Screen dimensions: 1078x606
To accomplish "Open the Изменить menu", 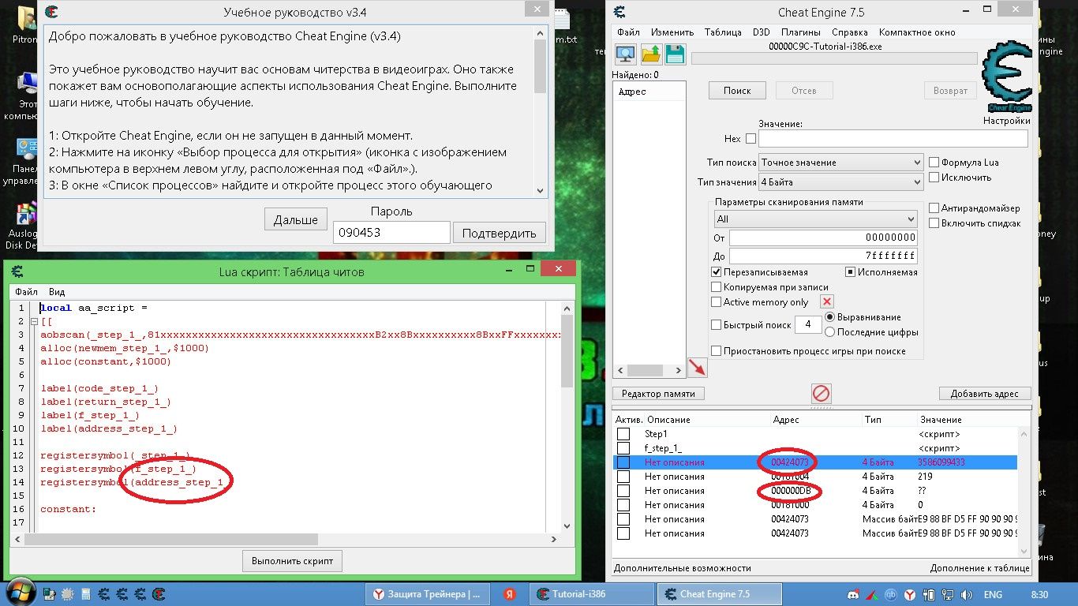I will [672, 32].
